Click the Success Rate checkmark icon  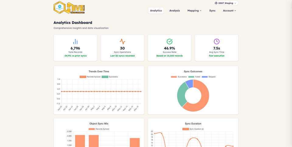(x=169, y=41)
